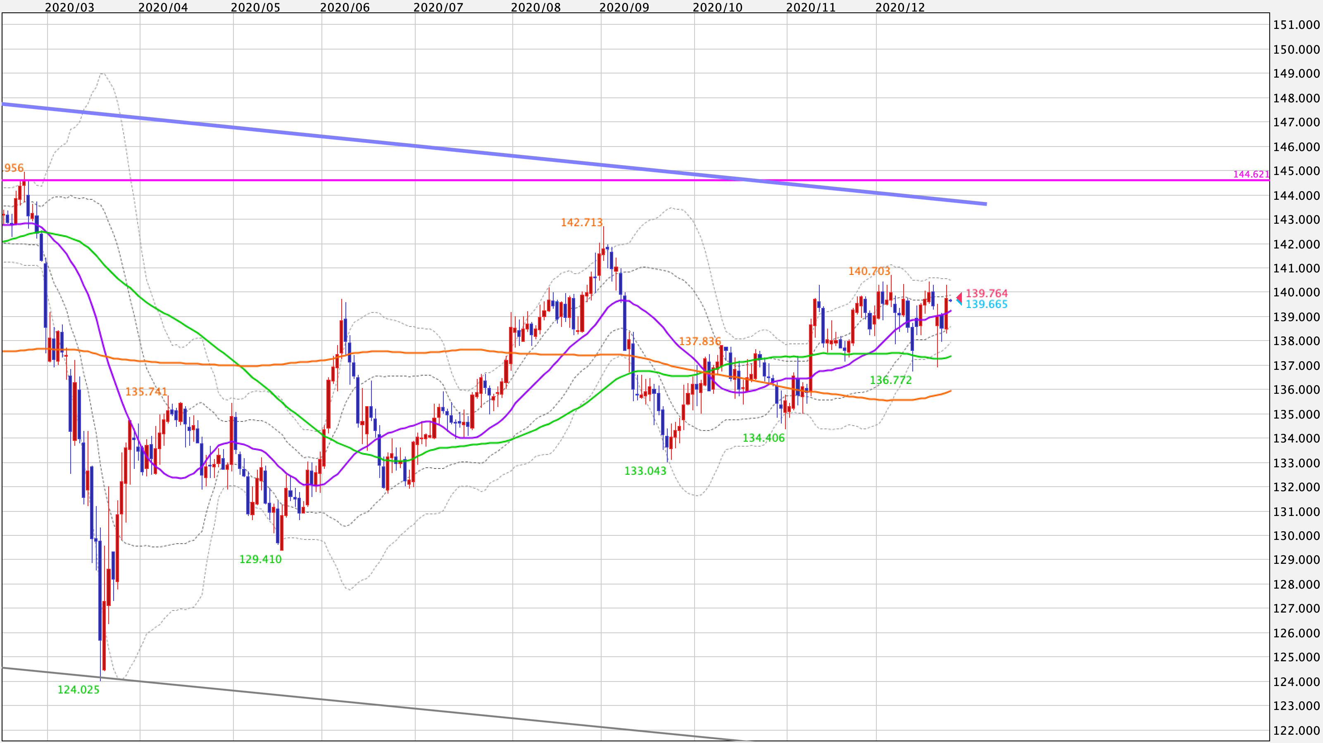Click the blue 139.665 price arrow marker
Screen dimensions: 1323x743
(959, 303)
